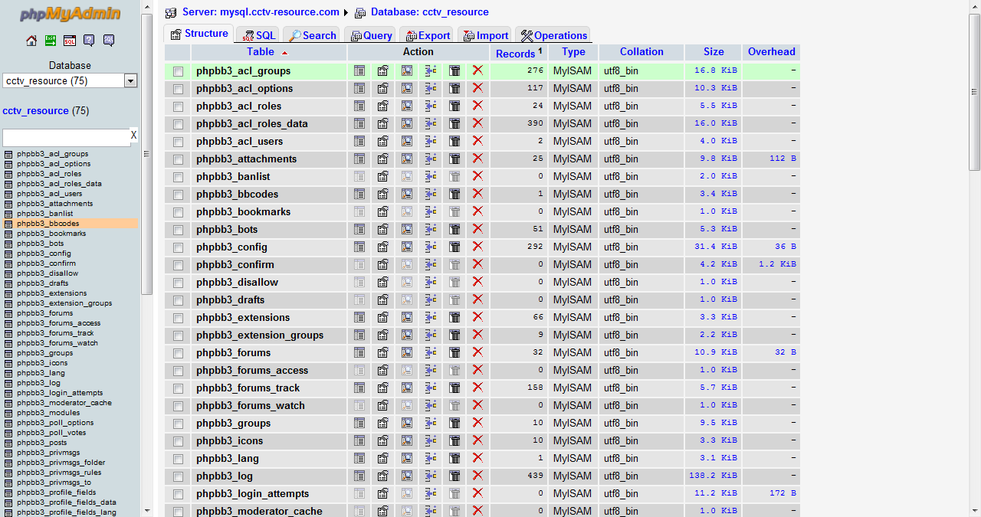This screenshot has width=981, height=517.
Task: Click 138.2 KiB size value for phpbb3_log
Action: 713,476
